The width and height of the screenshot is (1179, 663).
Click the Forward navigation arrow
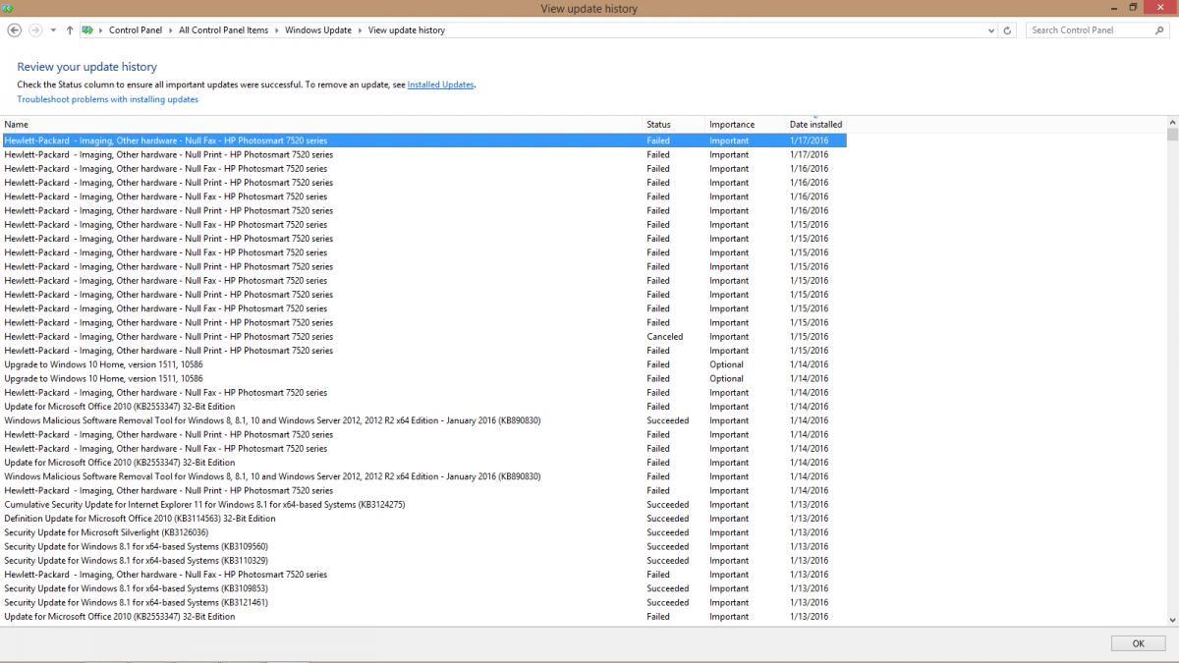click(x=35, y=30)
